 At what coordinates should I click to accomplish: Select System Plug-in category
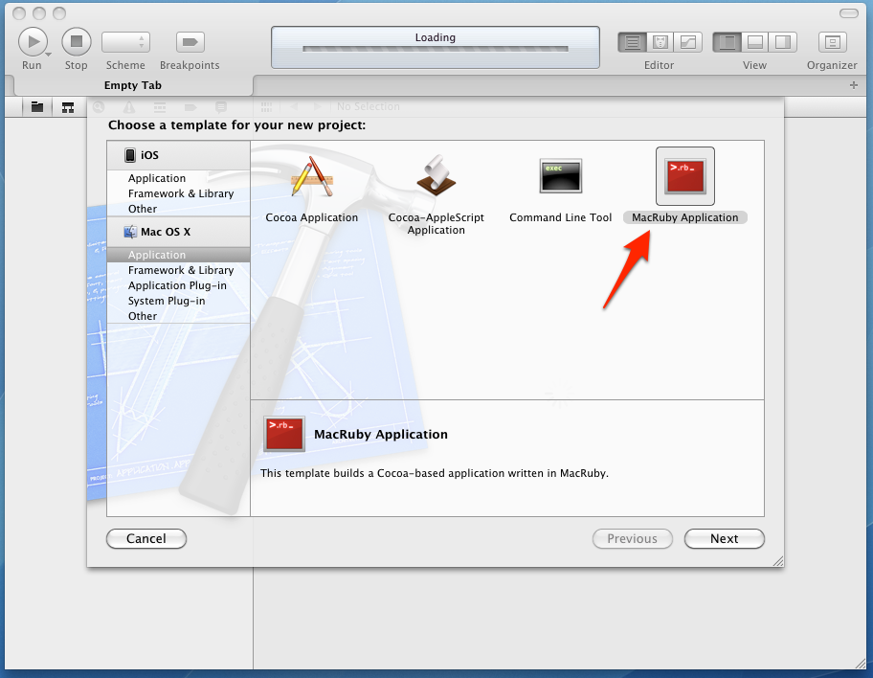167,301
